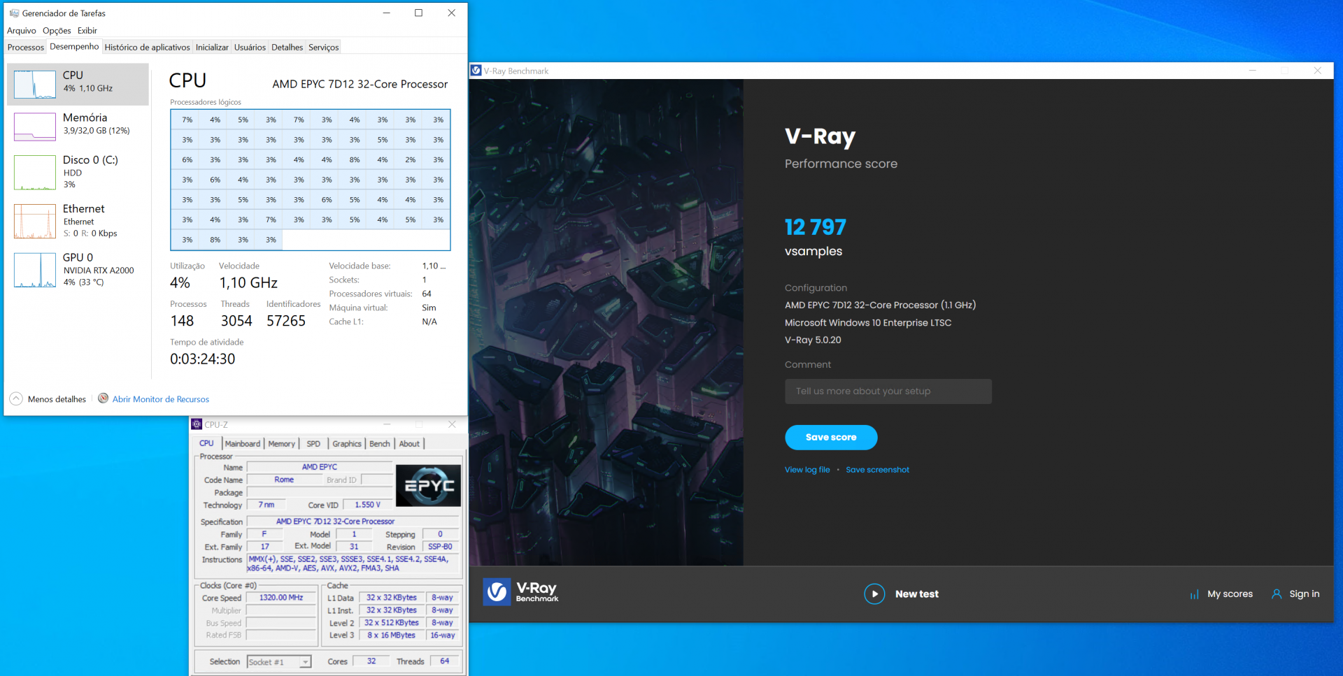Switch to the Inicializar tab
The width and height of the screenshot is (1343, 676).
(212, 48)
